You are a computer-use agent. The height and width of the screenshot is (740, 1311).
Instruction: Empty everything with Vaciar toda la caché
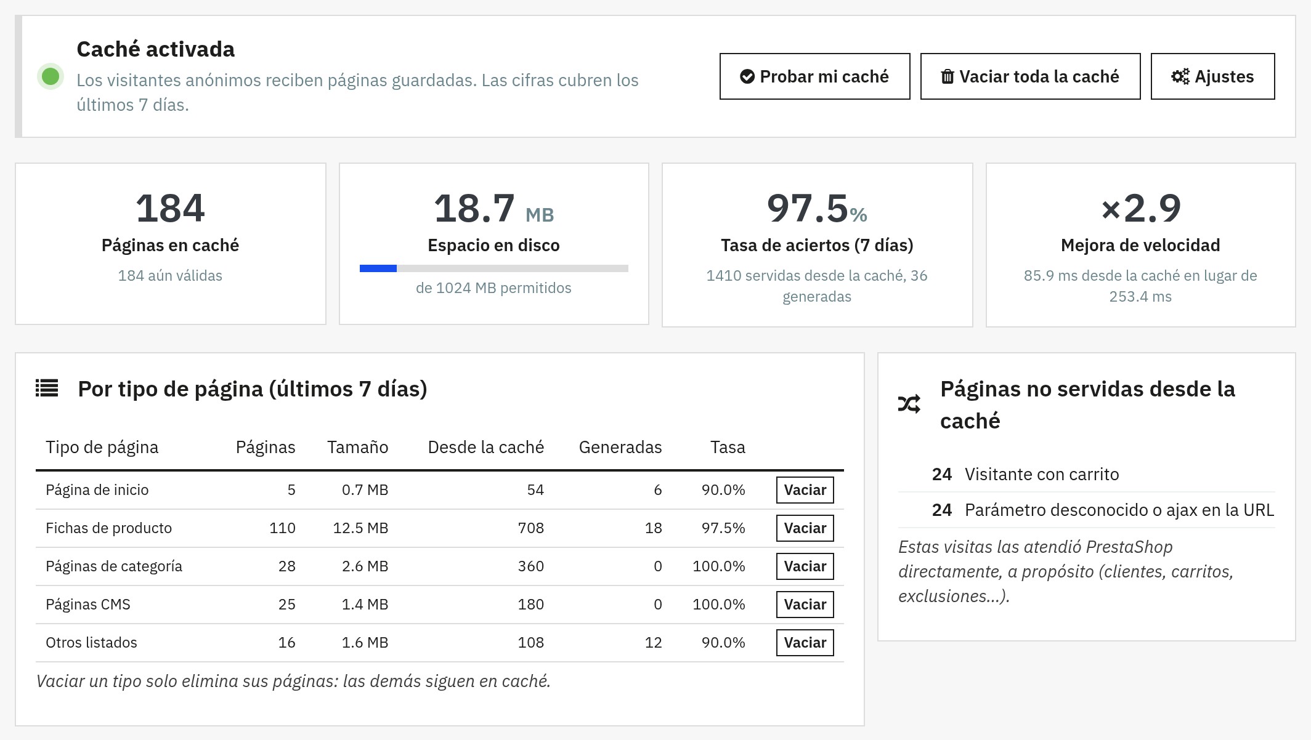pyautogui.click(x=1030, y=76)
